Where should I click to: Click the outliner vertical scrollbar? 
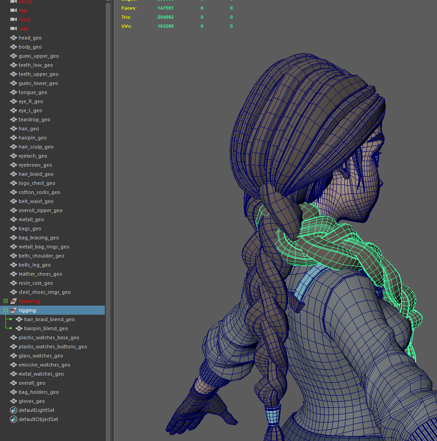[108, 182]
